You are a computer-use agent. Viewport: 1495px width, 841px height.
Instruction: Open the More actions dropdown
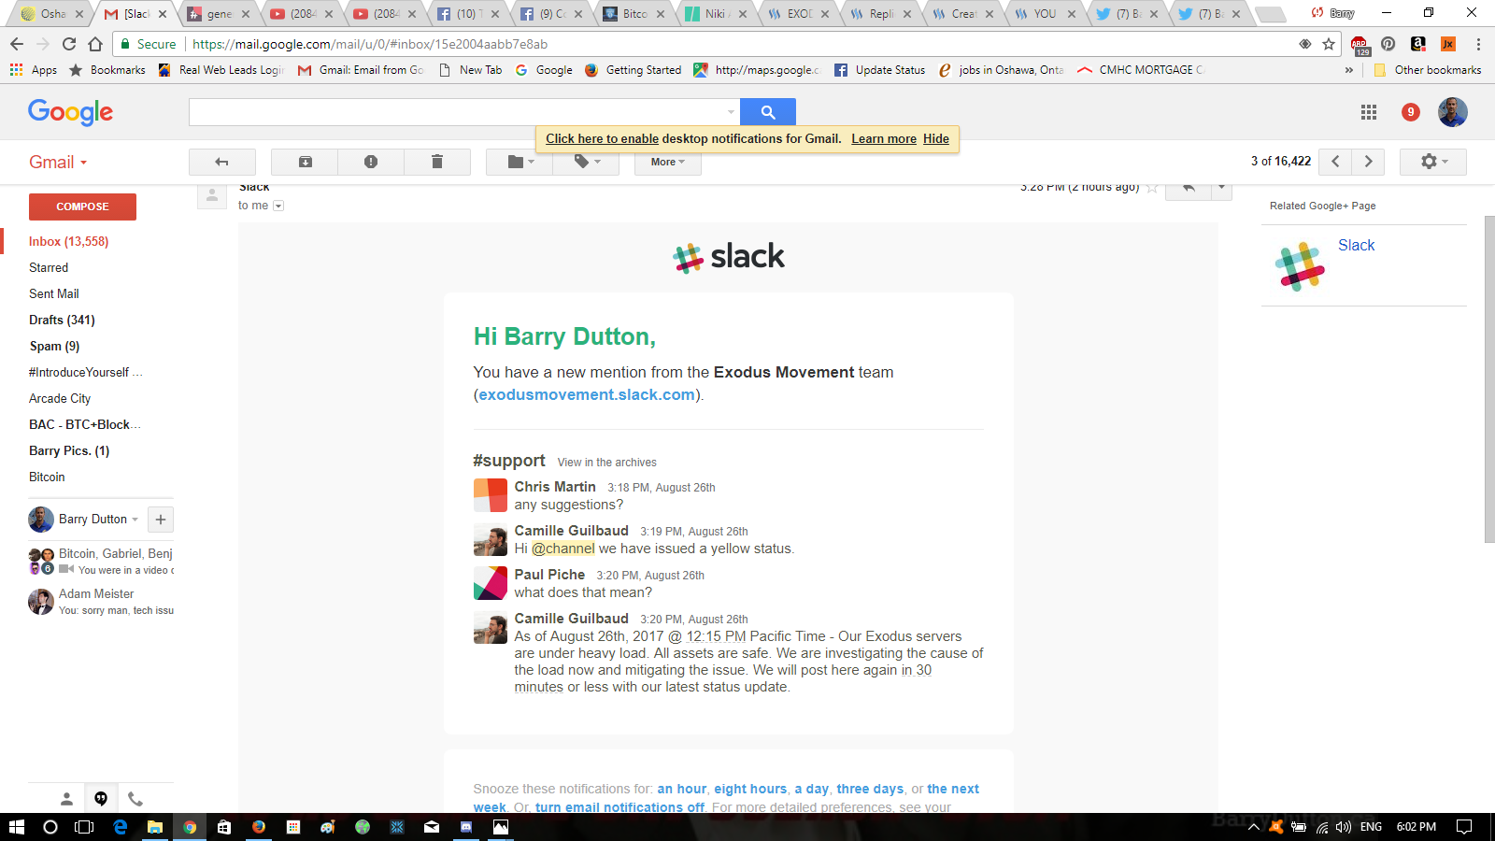668,162
